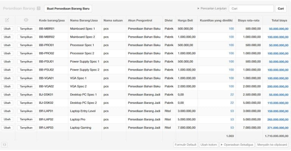The image size is (291, 151).
Task: Click Tampilkan for BJ-DSK02 row
Action: point(26,103)
